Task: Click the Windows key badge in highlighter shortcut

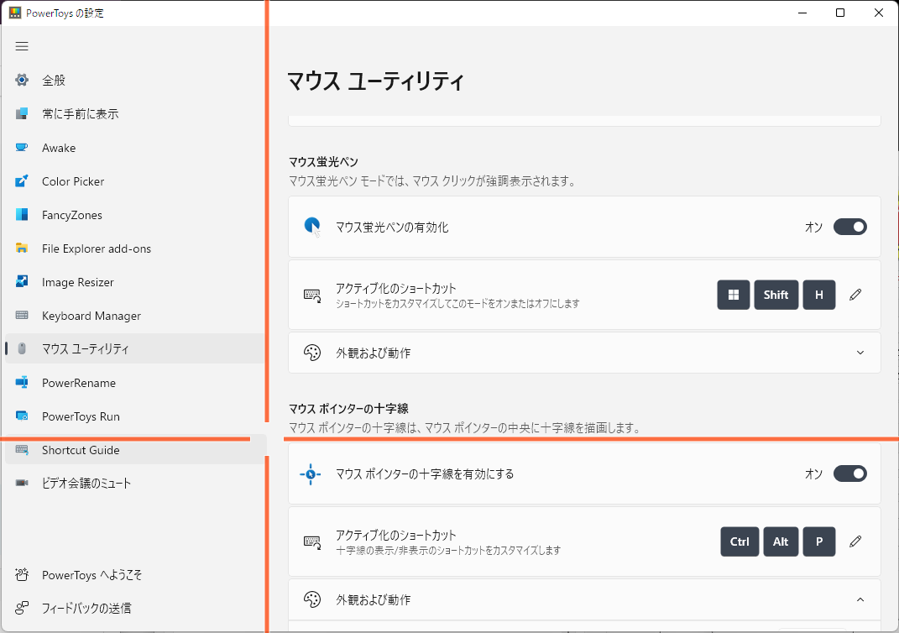Action: tap(734, 295)
